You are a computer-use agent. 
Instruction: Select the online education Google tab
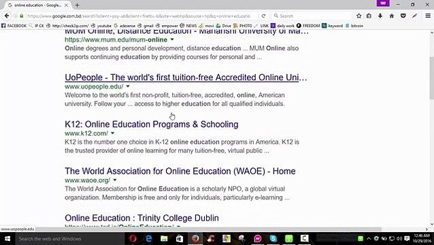pyautogui.click(x=37, y=5)
